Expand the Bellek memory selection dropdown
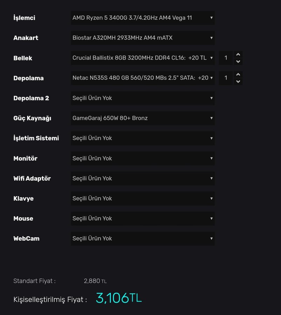Image resolution: width=281 pixels, height=315 pixels. pyautogui.click(x=143, y=58)
